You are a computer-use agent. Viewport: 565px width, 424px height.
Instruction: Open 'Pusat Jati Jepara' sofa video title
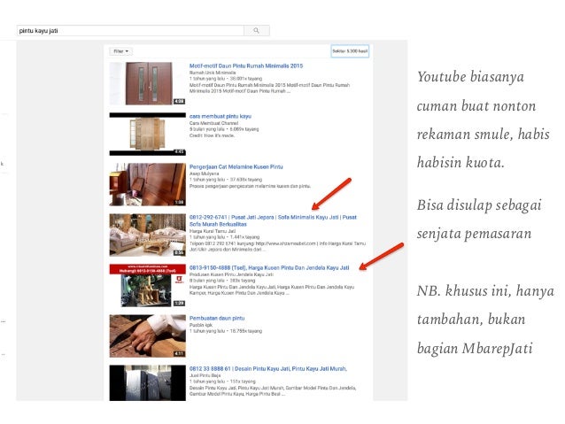click(x=273, y=220)
